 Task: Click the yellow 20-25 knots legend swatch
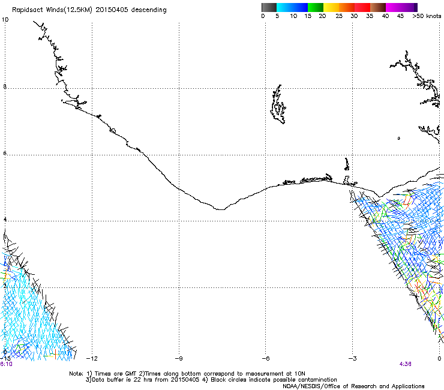point(331,7)
